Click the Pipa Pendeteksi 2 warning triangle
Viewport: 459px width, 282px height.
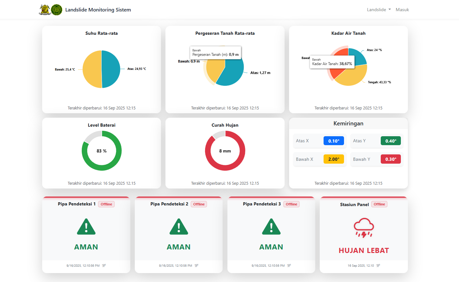(179, 227)
